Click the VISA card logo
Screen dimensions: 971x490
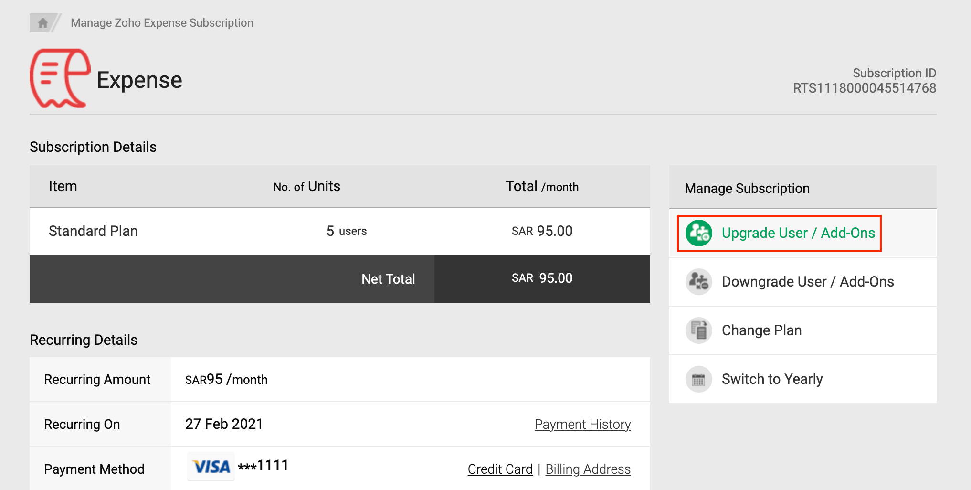pyautogui.click(x=211, y=467)
